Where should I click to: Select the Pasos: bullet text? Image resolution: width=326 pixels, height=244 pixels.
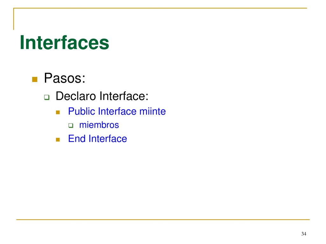click(65, 78)
